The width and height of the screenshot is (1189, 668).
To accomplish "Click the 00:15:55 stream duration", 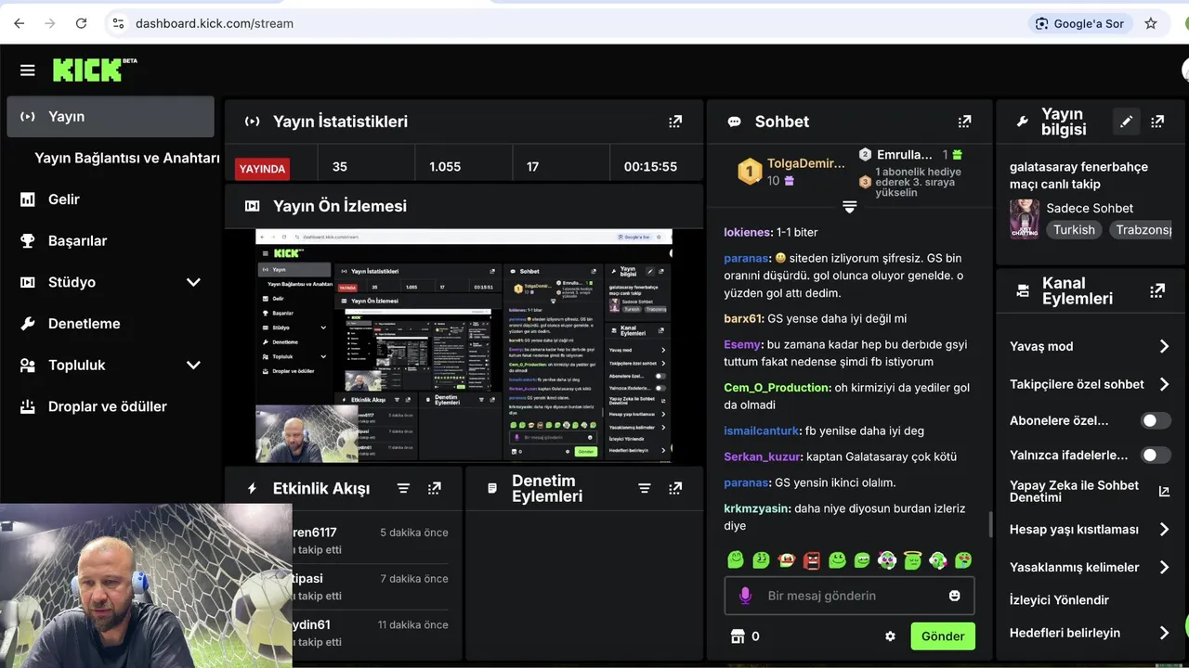I will 650,167.
